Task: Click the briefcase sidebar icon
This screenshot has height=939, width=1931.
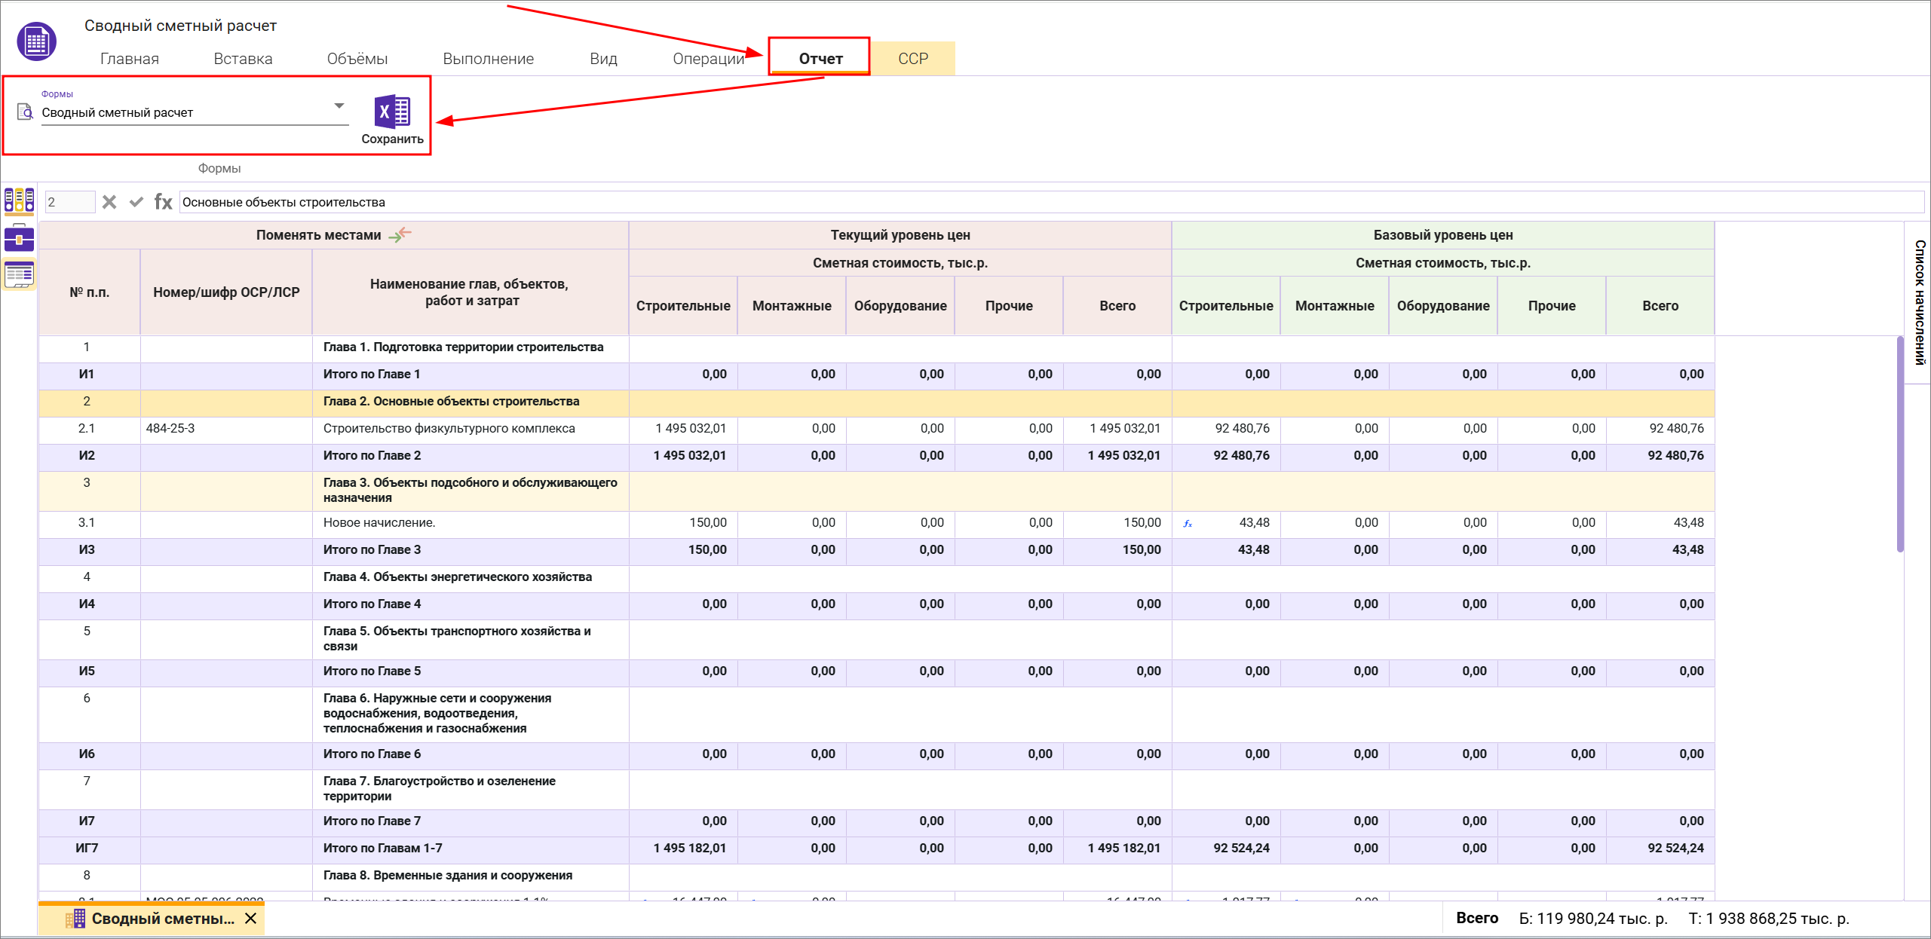Action: pyautogui.click(x=19, y=238)
